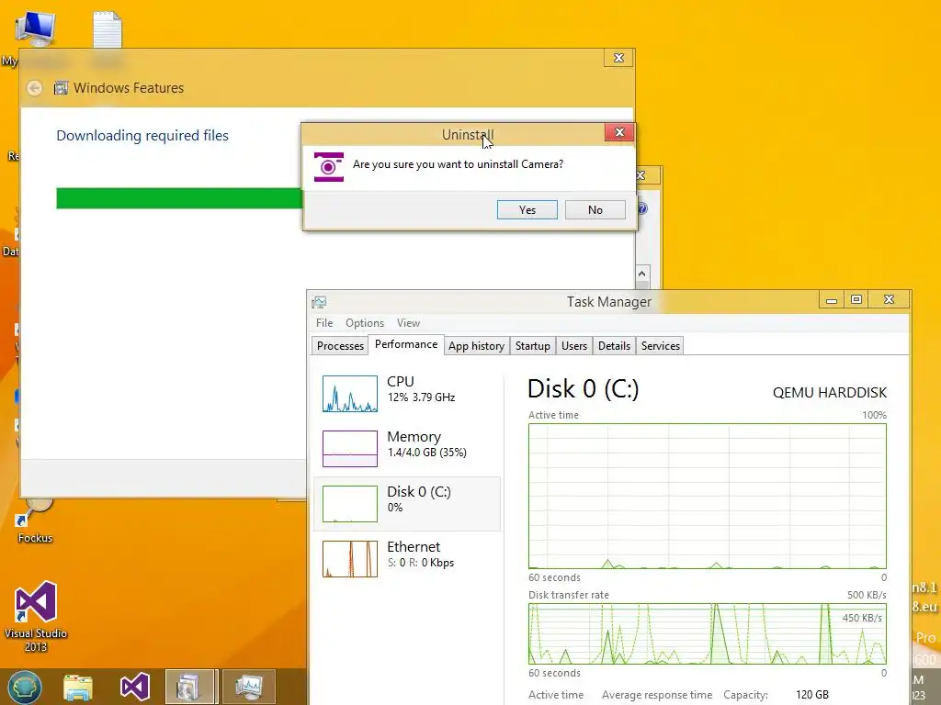This screenshot has height=705, width=941.
Task: Click the Downloading required files heading
Action: pyautogui.click(x=142, y=136)
